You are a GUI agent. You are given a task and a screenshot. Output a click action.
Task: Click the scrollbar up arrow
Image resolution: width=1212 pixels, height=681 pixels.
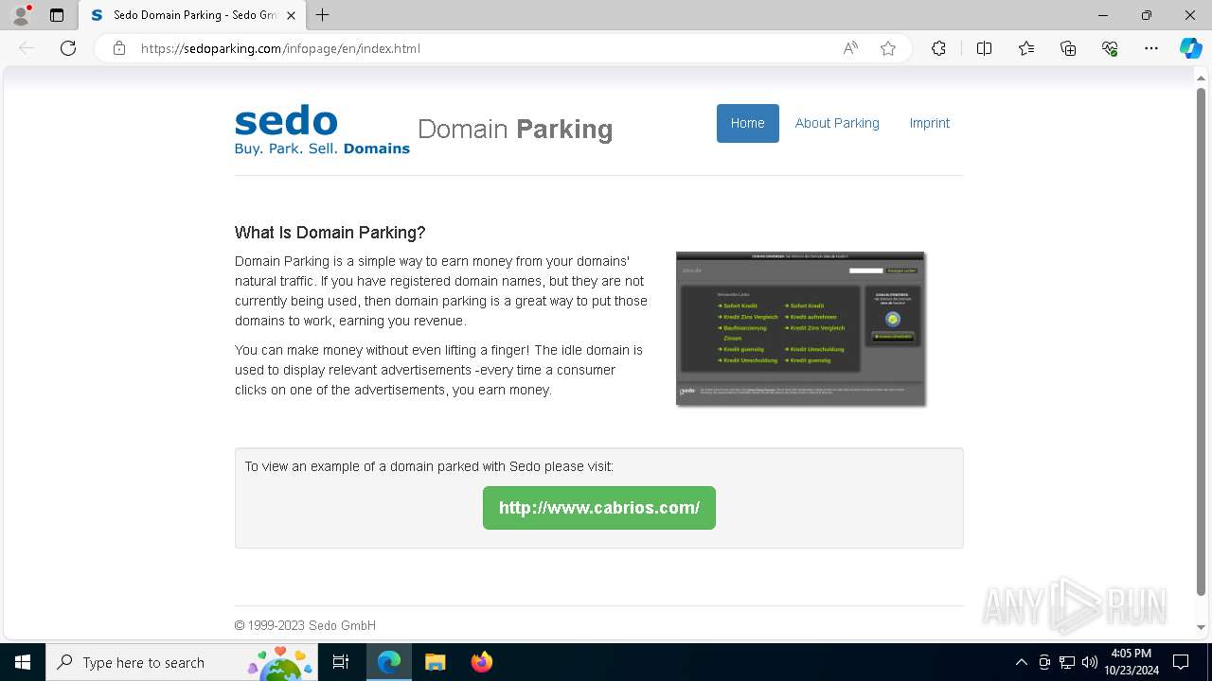[x=1201, y=78]
